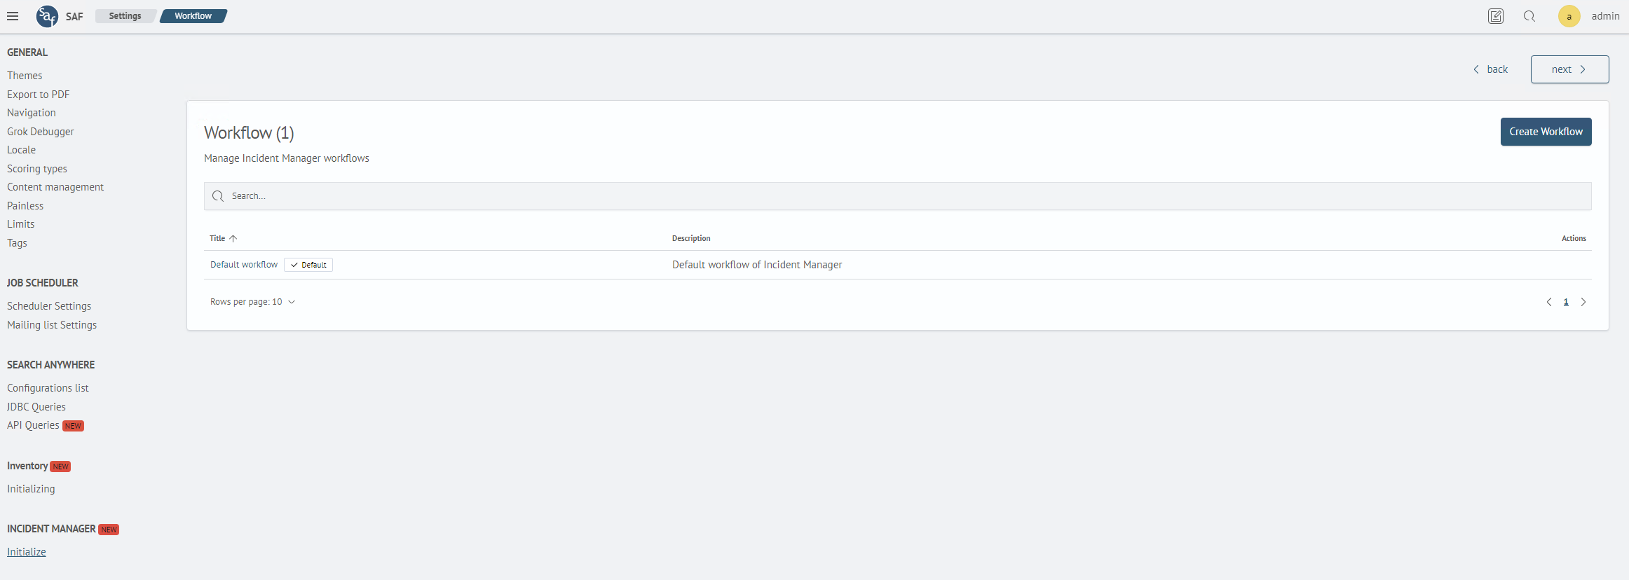Click admin username text
The height and width of the screenshot is (580, 1629).
click(x=1605, y=16)
